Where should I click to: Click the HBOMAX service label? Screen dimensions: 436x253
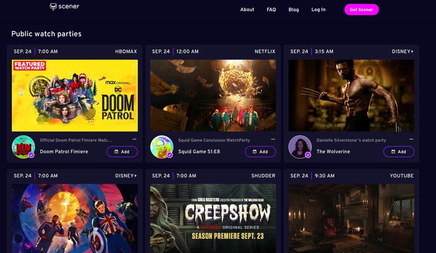tap(126, 52)
